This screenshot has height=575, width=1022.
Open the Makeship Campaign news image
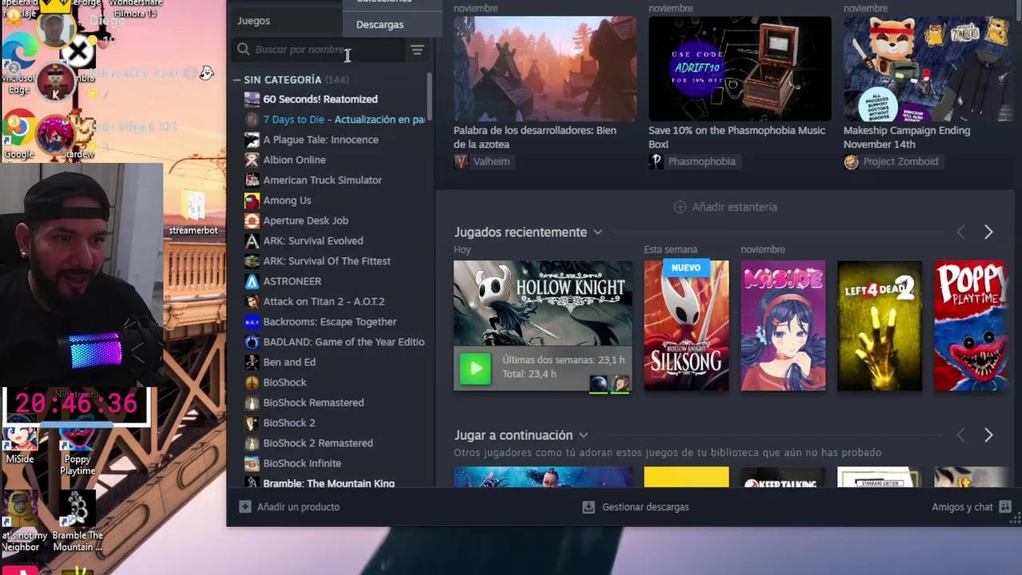(x=929, y=69)
